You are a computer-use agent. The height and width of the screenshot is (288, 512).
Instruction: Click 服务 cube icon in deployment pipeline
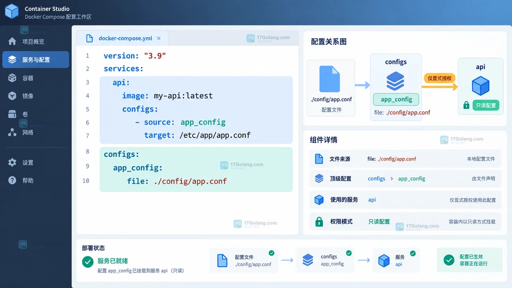point(383,260)
